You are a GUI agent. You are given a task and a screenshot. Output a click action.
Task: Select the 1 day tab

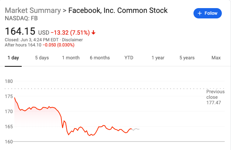[x=13, y=58]
